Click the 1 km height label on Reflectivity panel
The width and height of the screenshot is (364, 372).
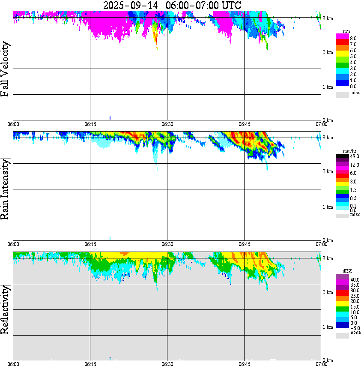(328, 327)
